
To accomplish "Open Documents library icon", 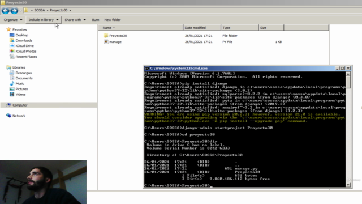I will pyautogui.click(x=12, y=78).
